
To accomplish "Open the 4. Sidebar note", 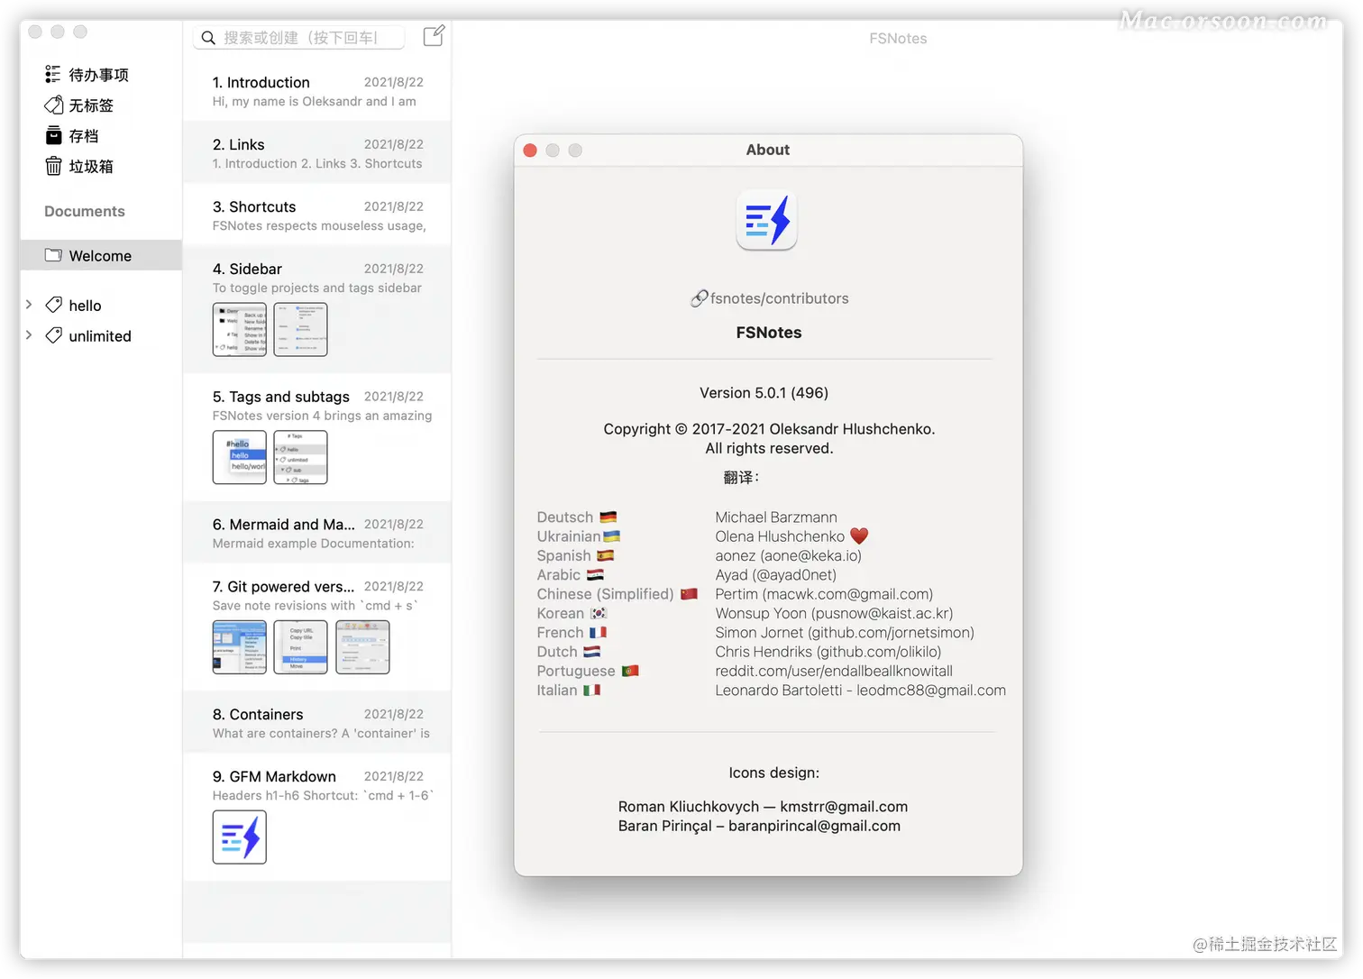I will point(317,309).
